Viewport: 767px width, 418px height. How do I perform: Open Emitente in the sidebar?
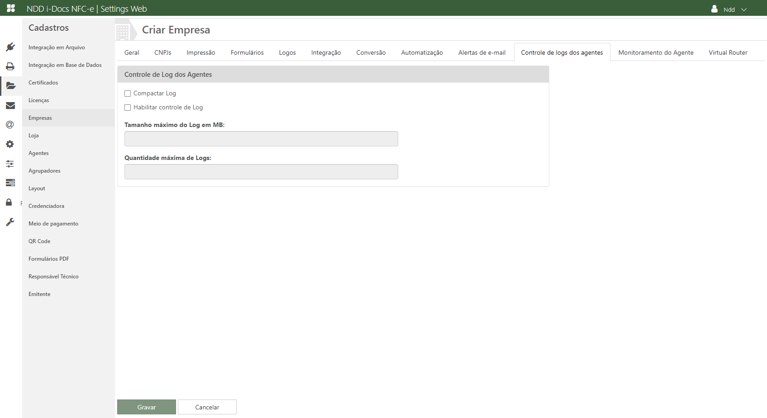(x=68, y=294)
